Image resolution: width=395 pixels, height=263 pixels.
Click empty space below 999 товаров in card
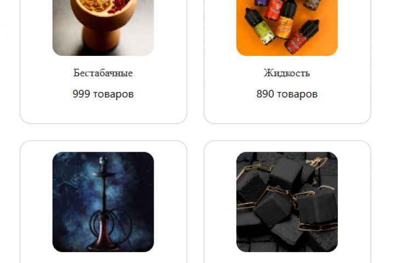coord(103,112)
